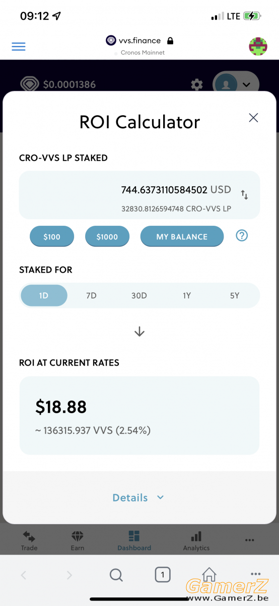Screen dimensions: 279x606
Task: Open browser tabs counter icon
Action: coord(162,574)
